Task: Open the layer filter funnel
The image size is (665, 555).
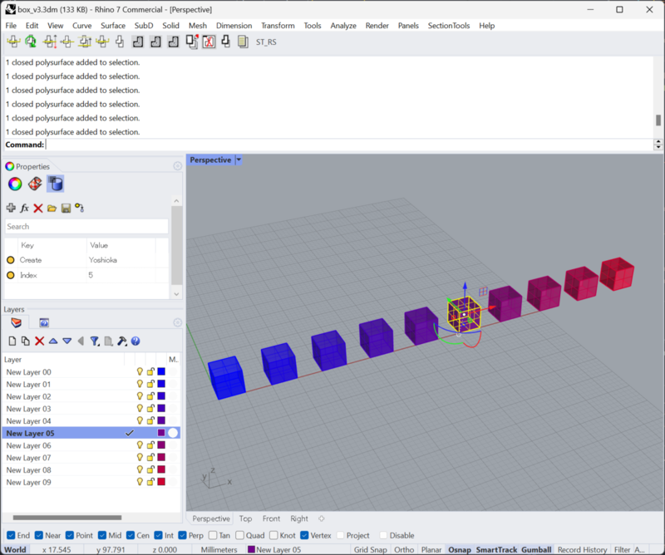Action: [x=95, y=341]
